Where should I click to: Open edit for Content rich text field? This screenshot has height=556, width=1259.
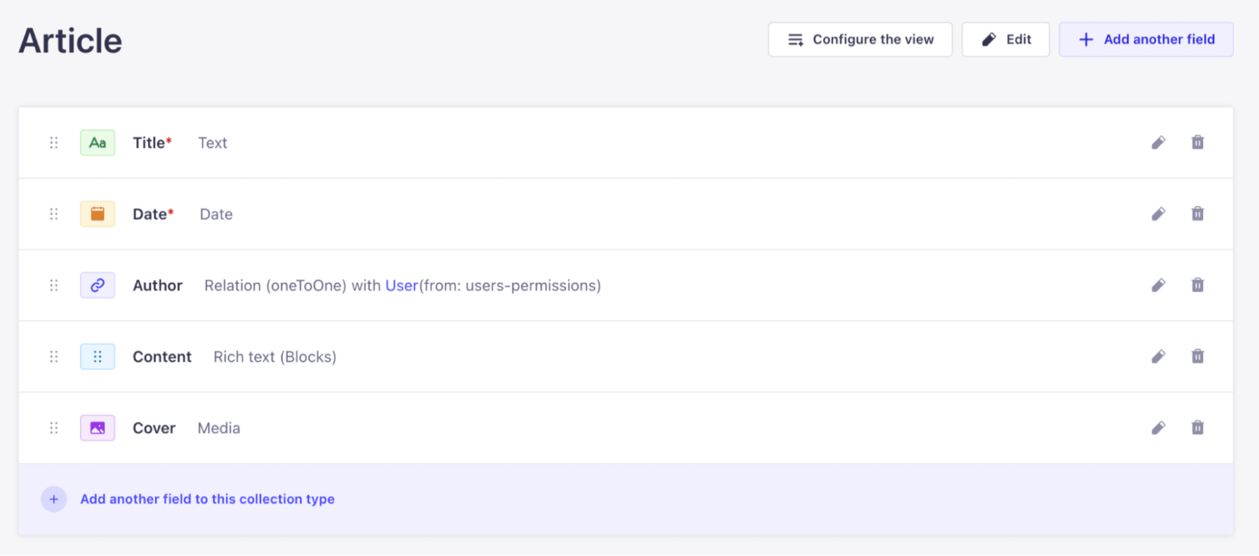[1158, 357]
